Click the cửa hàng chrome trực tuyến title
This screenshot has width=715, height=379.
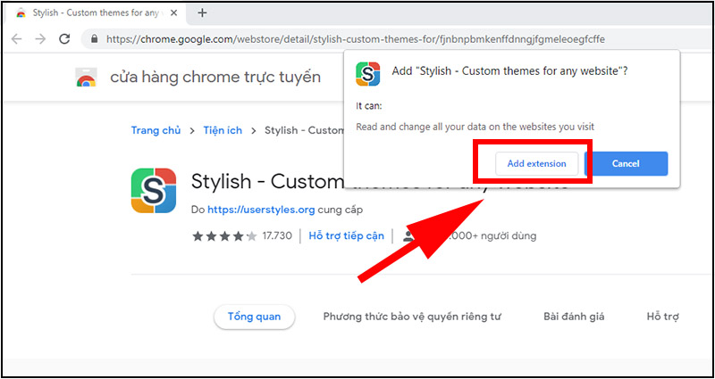pos(215,78)
